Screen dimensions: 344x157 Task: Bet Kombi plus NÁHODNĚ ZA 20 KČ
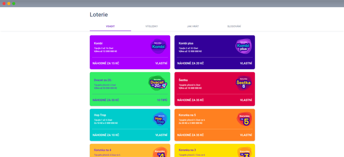click(x=190, y=63)
